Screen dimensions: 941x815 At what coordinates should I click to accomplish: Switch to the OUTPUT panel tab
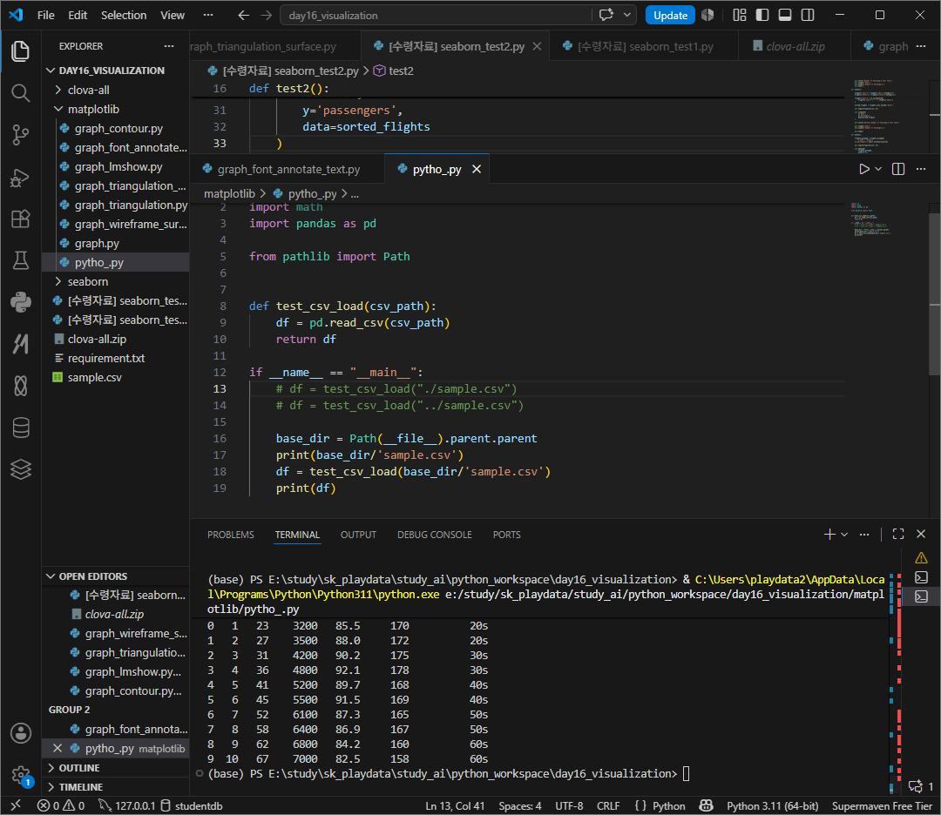click(358, 535)
